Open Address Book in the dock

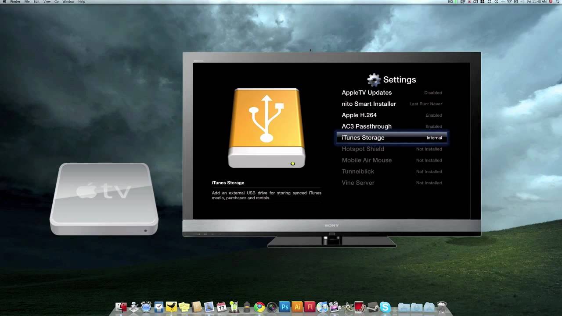pos(197,307)
